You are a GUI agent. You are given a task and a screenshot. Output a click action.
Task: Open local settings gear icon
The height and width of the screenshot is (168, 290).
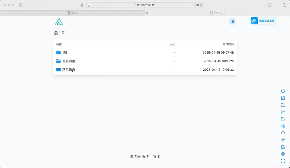(283, 154)
